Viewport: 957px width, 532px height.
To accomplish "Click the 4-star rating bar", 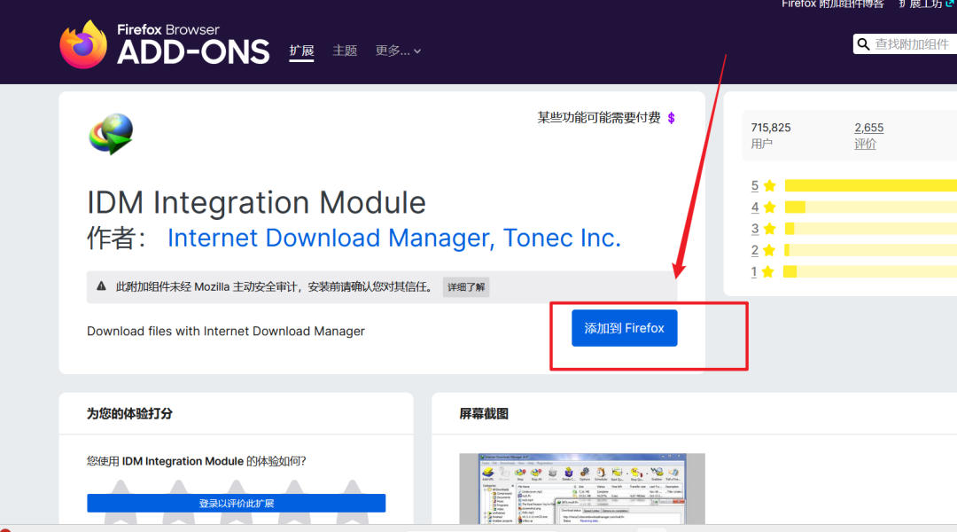I will coord(871,207).
